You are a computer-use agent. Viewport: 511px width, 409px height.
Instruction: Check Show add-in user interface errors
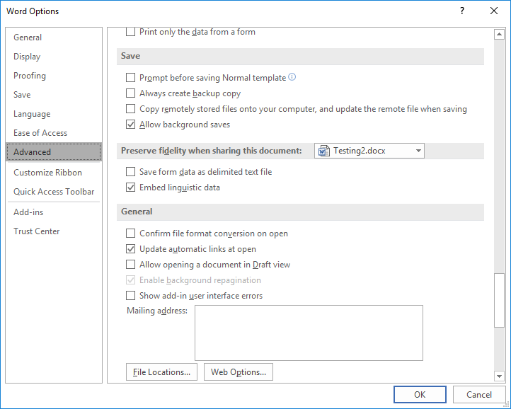coord(130,296)
